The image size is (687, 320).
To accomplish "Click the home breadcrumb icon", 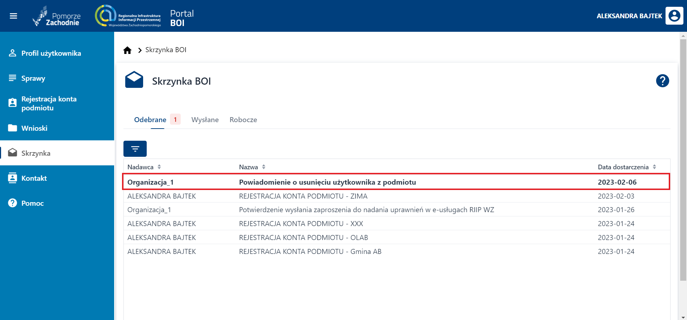I will click(x=127, y=50).
